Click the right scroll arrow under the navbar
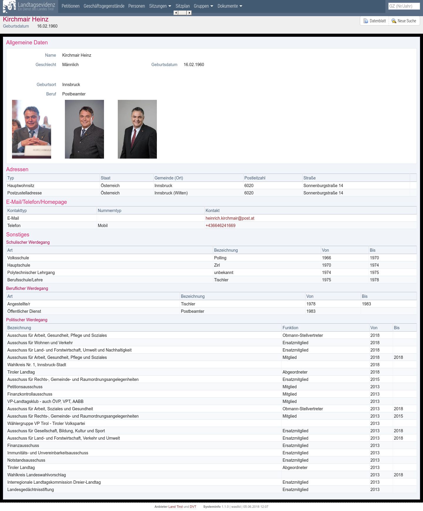Image resolution: width=423 pixels, height=511 pixels. point(189,13)
